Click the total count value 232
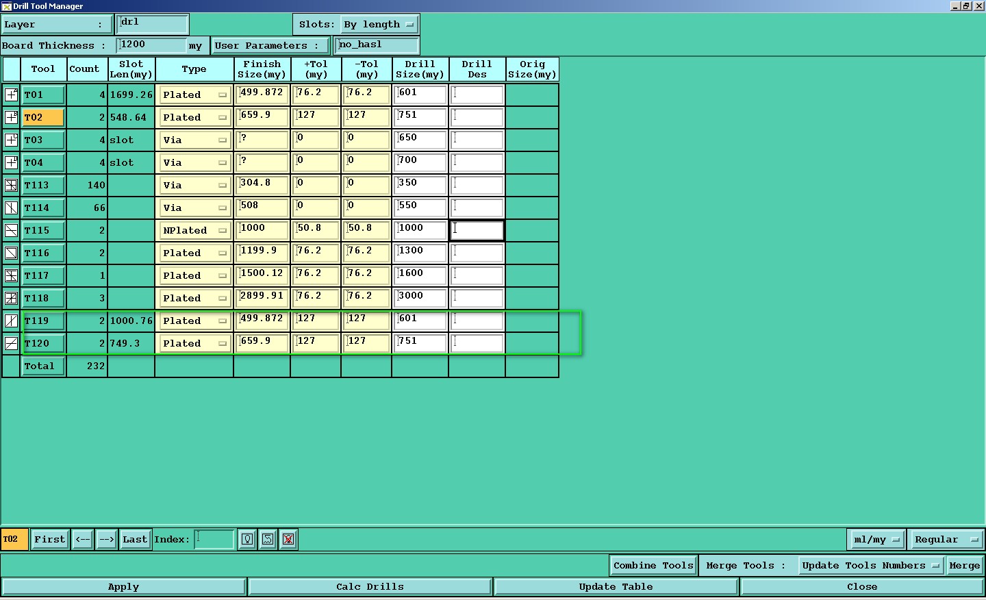The width and height of the screenshot is (986, 600). pyautogui.click(x=96, y=366)
